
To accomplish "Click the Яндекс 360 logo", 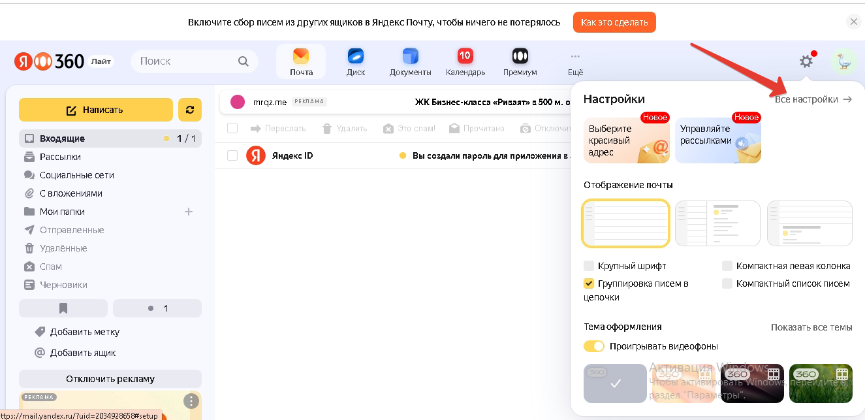I will pyautogui.click(x=50, y=61).
